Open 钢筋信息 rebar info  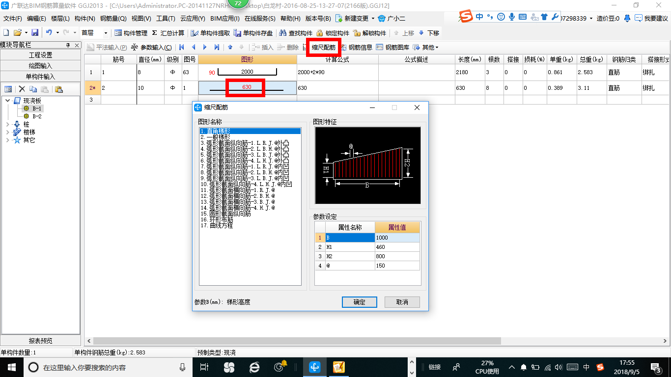(356, 48)
